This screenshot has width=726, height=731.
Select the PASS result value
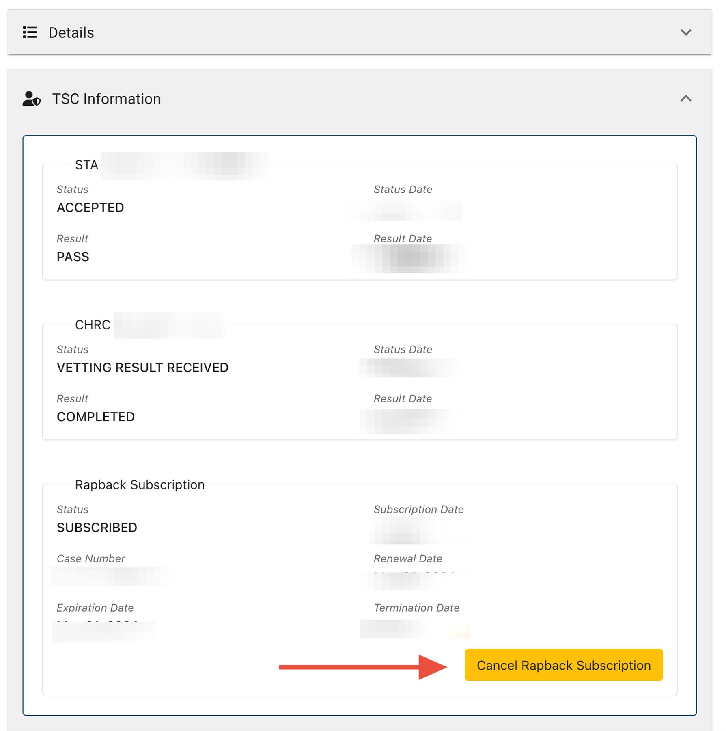tap(73, 257)
